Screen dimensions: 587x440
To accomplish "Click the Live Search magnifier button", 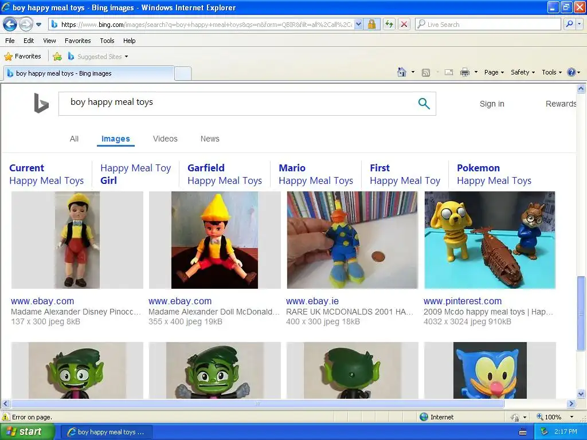I will 569,24.
